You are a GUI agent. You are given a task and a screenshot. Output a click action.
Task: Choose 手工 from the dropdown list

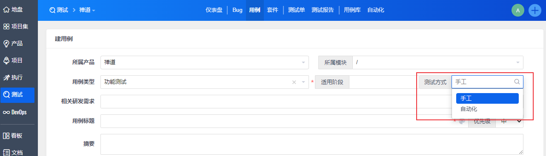tap(487, 98)
